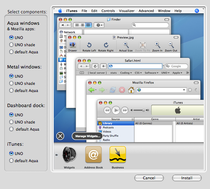210x189 pixels.
Task: Show more Safari bookmarks chevron
Action: point(187,73)
